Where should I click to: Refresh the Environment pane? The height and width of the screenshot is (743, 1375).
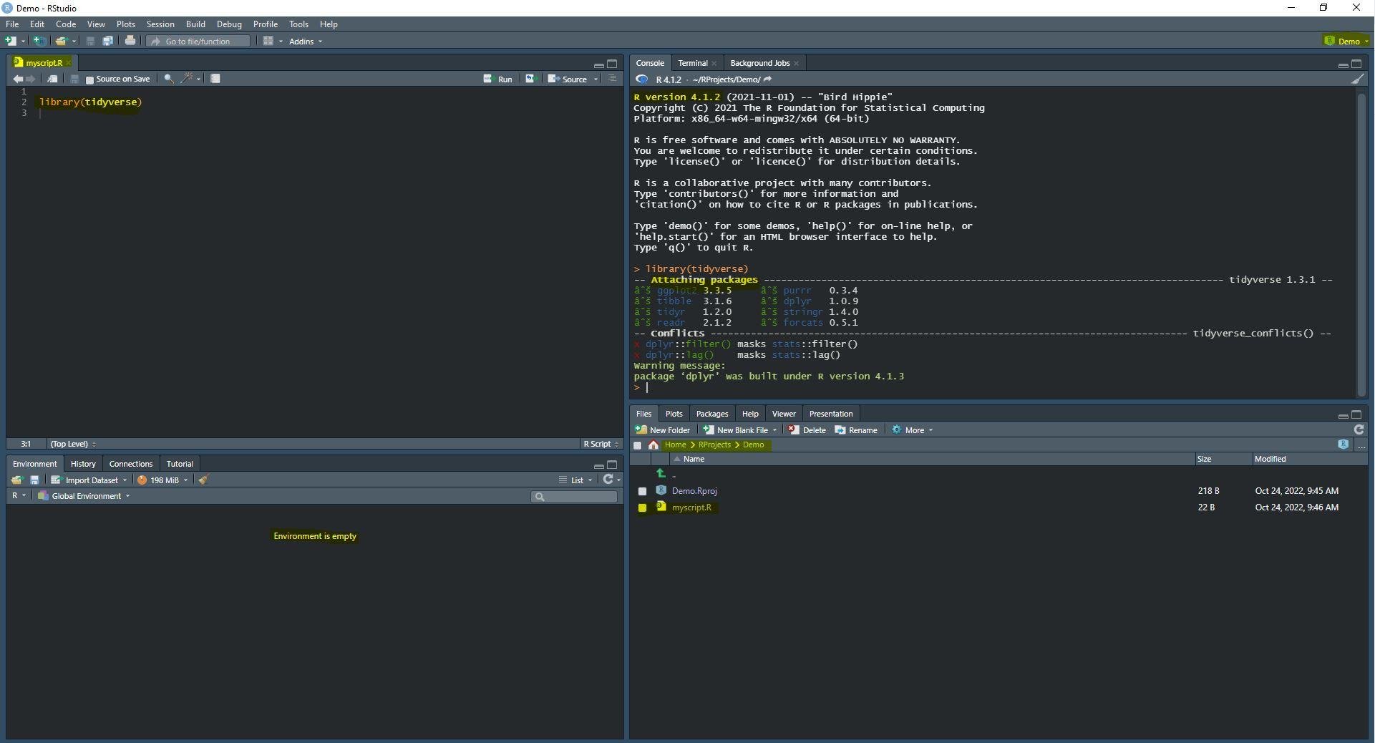click(x=608, y=480)
